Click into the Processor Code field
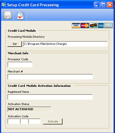This screenshot has width=115, height=133. pyautogui.click(x=20, y=65)
